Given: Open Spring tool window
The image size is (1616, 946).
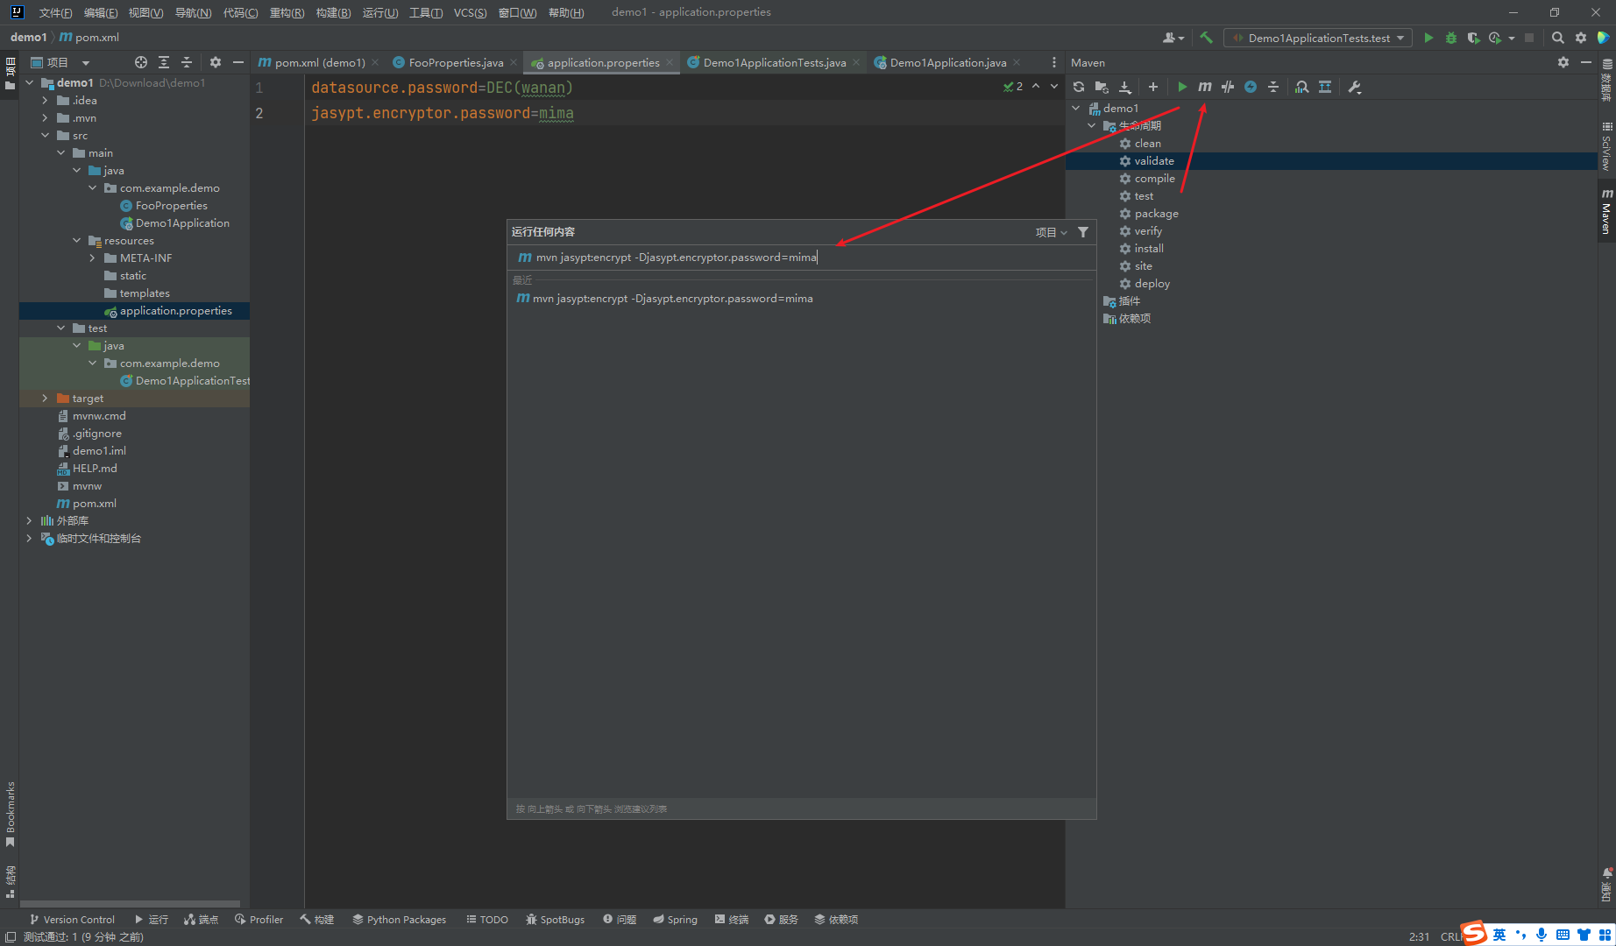Looking at the screenshot, I should click(x=675, y=919).
